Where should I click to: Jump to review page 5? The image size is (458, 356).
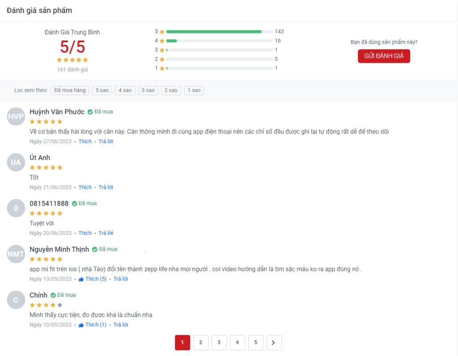pyautogui.click(x=255, y=343)
